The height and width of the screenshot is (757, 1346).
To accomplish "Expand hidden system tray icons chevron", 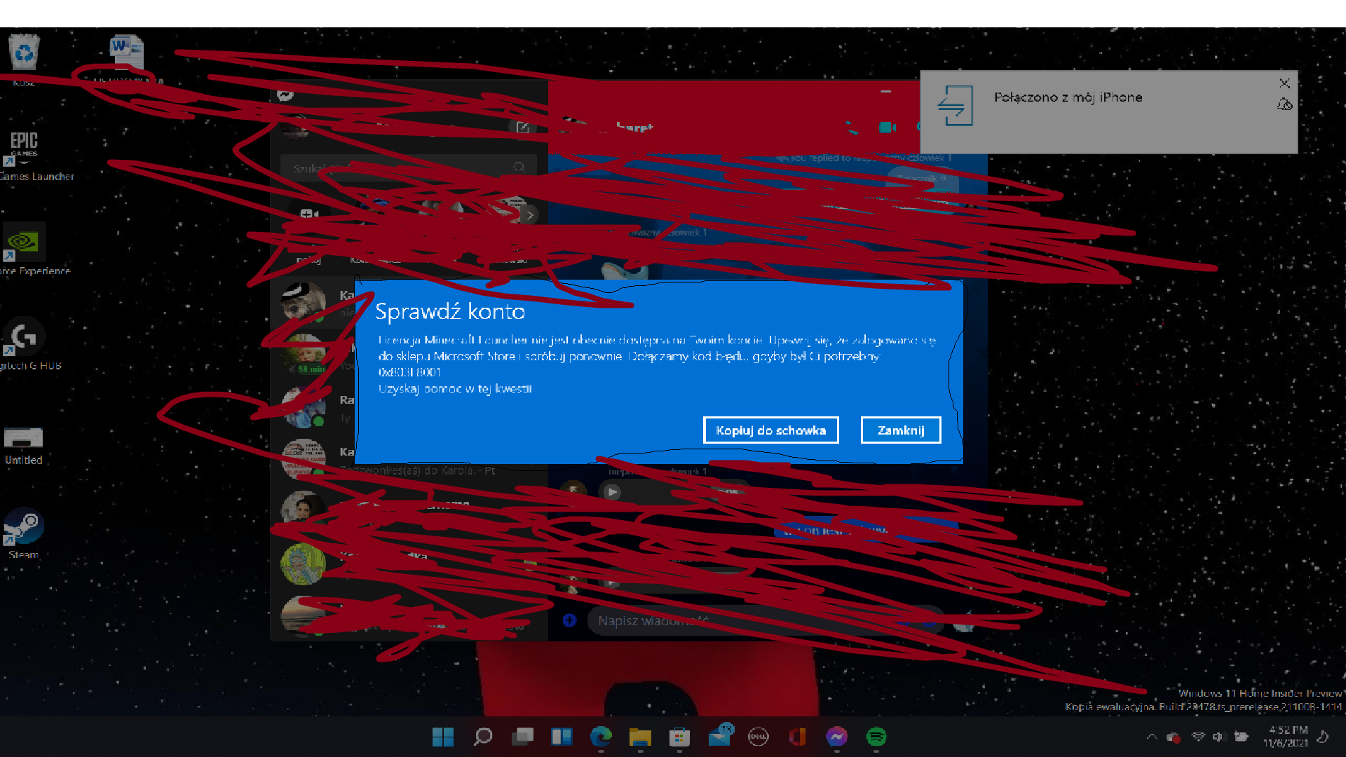I will pos(1151,737).
